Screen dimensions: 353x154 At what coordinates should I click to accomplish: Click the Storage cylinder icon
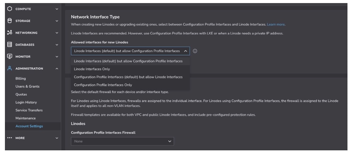[10, 21]
